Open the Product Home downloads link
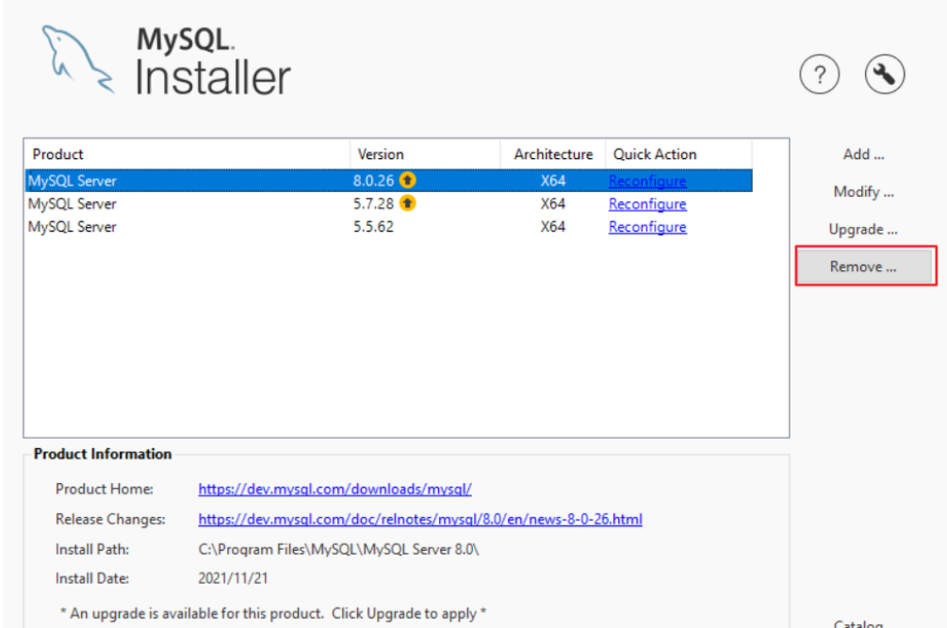The width and height of the screenshot is (947, 628). tap(335, 489)
